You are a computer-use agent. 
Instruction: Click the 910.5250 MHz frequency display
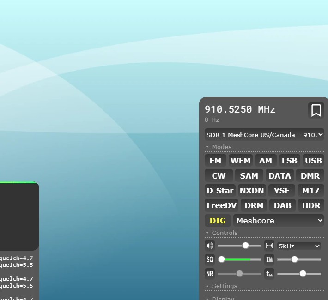[x=240, y=109]
